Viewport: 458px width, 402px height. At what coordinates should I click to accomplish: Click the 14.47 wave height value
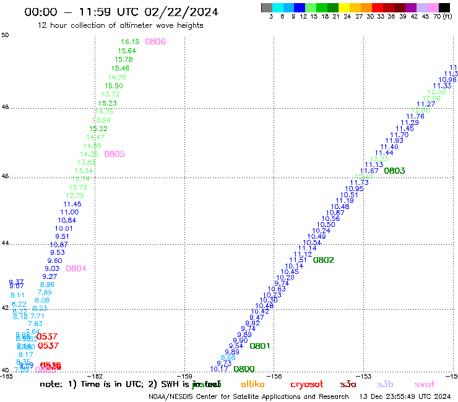pos(95,137)
